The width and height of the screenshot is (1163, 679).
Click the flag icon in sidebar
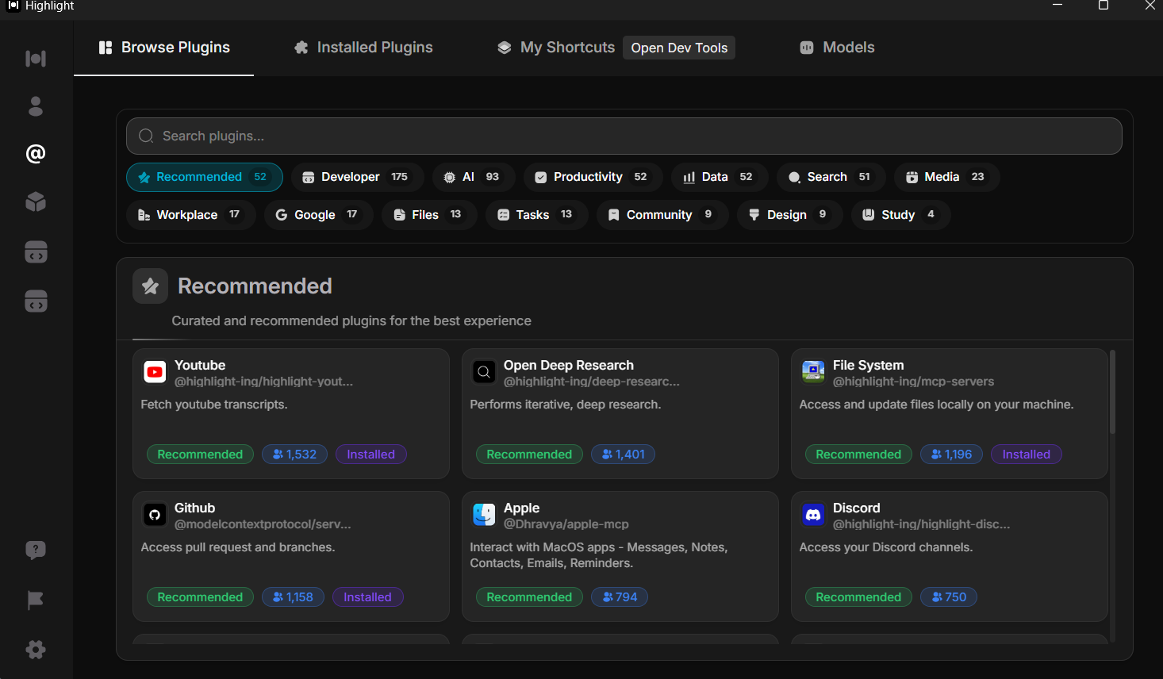click(36, 600)
